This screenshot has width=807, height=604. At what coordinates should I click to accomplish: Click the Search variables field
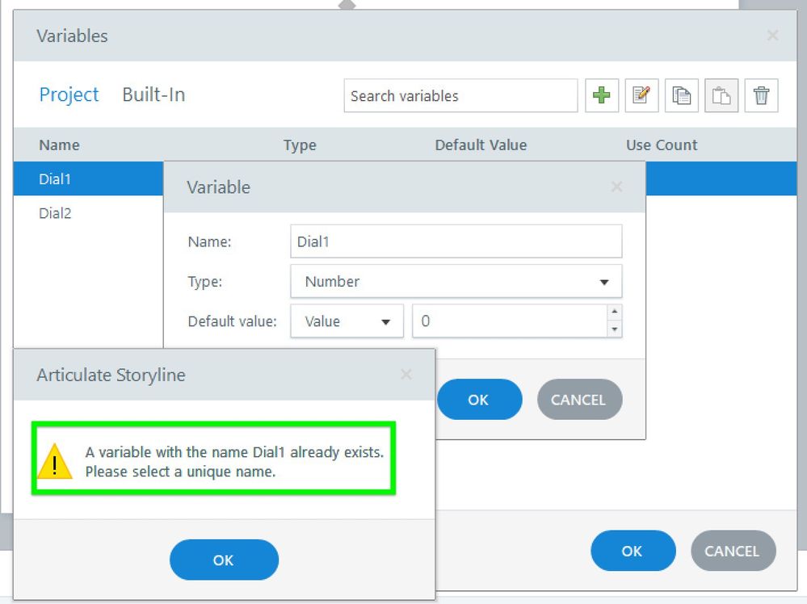coord(460,95)
